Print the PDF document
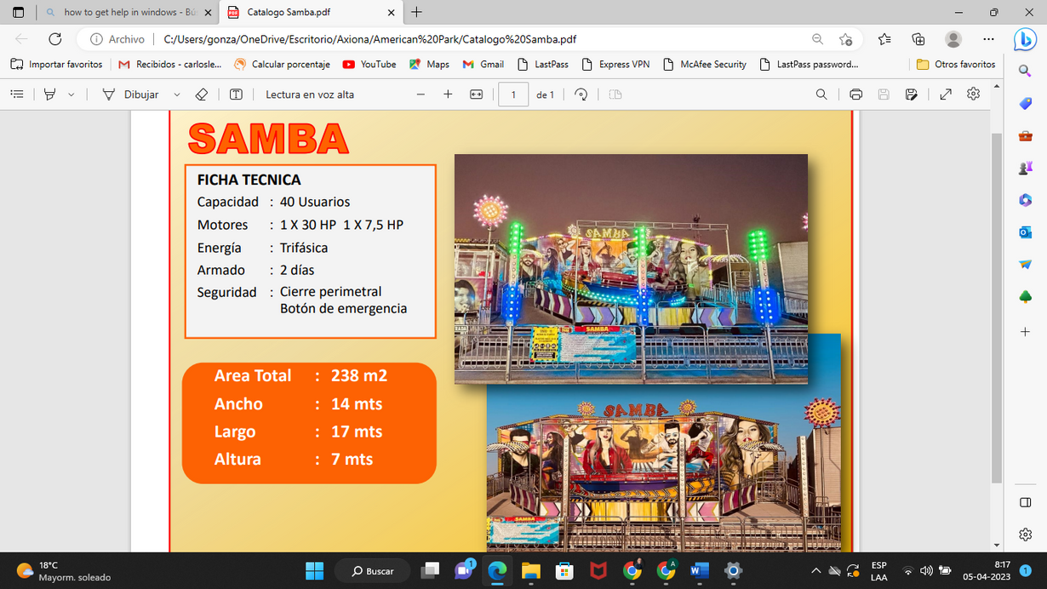 point(856,94)
